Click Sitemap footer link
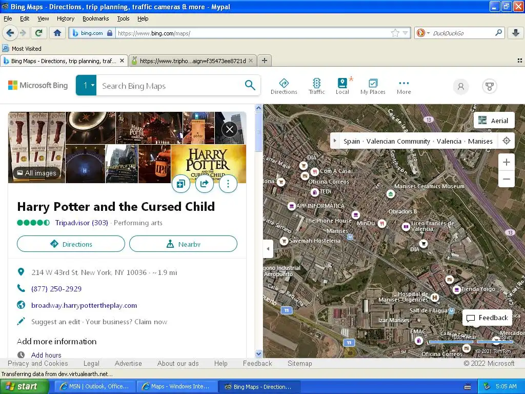Screen dimensions: 525x394 [x=299, y=363]
